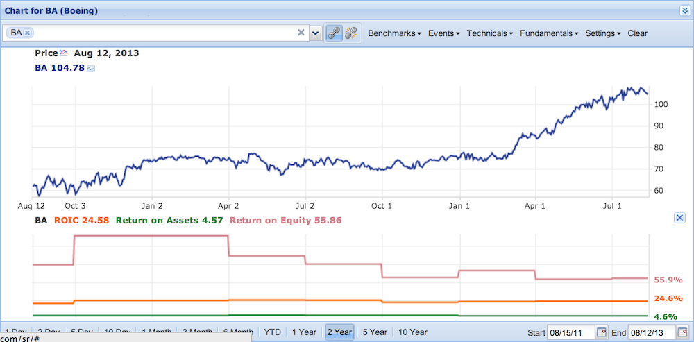Select the 10 Year time range

coord(413,332)
